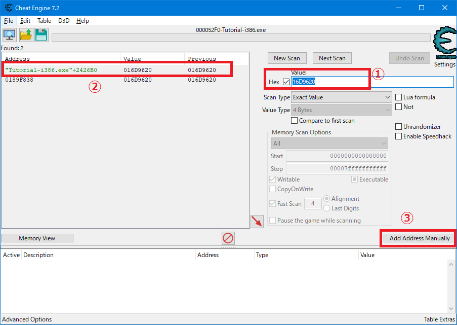The image size is (457, 325).
Task: Click the Start address field
Action: pyautogui.click(x=337, y=156)
